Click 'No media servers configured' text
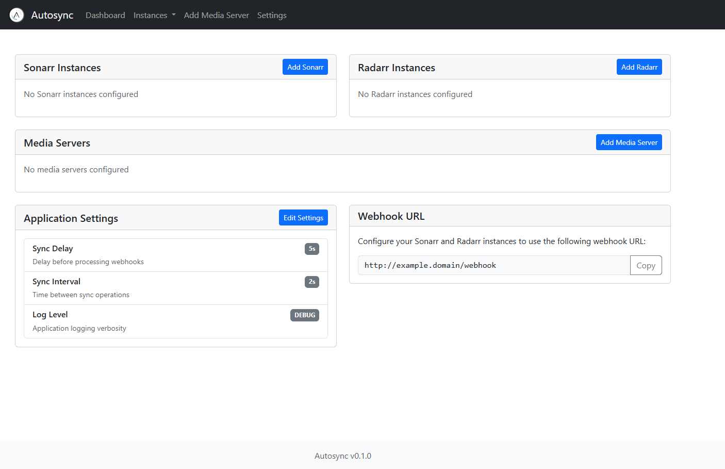 (76, 170)
